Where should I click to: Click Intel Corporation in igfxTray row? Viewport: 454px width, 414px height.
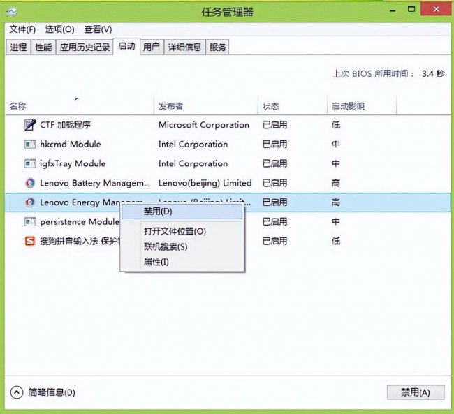193,163
